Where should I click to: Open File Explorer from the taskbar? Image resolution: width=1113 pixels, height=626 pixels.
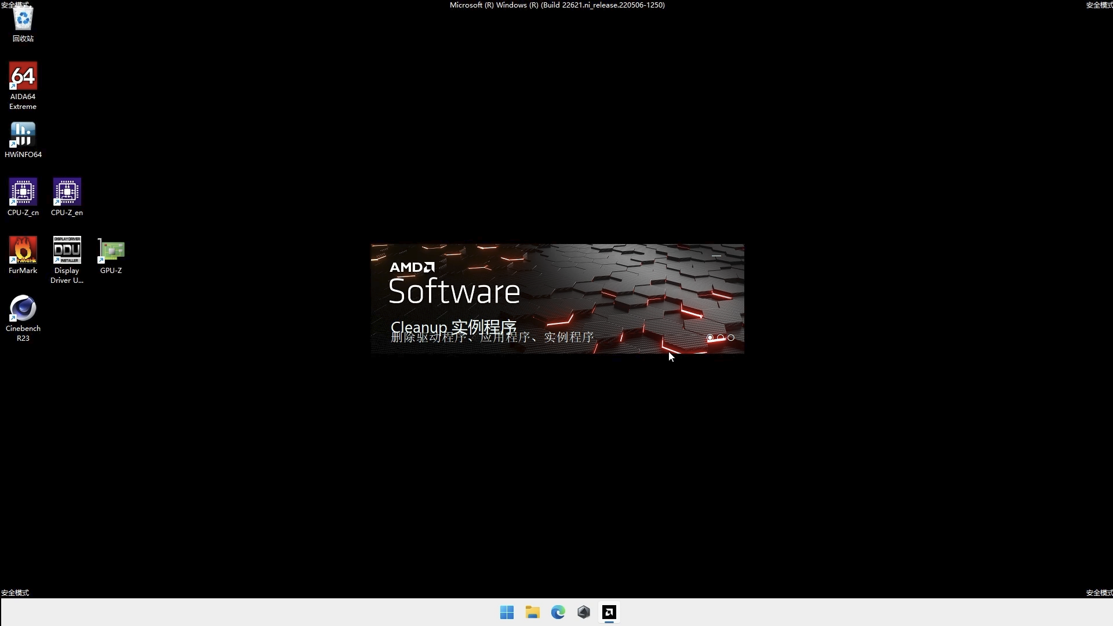532,612
